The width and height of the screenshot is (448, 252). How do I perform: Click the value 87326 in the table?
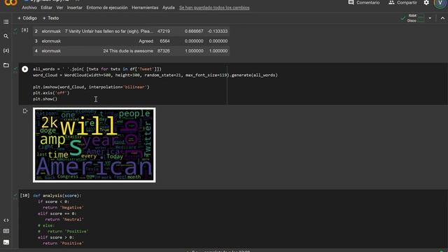[164, 51]
